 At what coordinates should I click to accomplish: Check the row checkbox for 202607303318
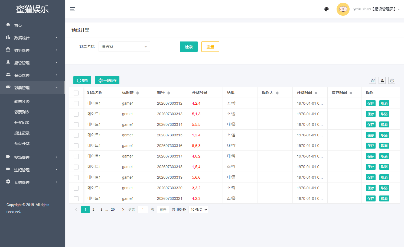[76, 167]
